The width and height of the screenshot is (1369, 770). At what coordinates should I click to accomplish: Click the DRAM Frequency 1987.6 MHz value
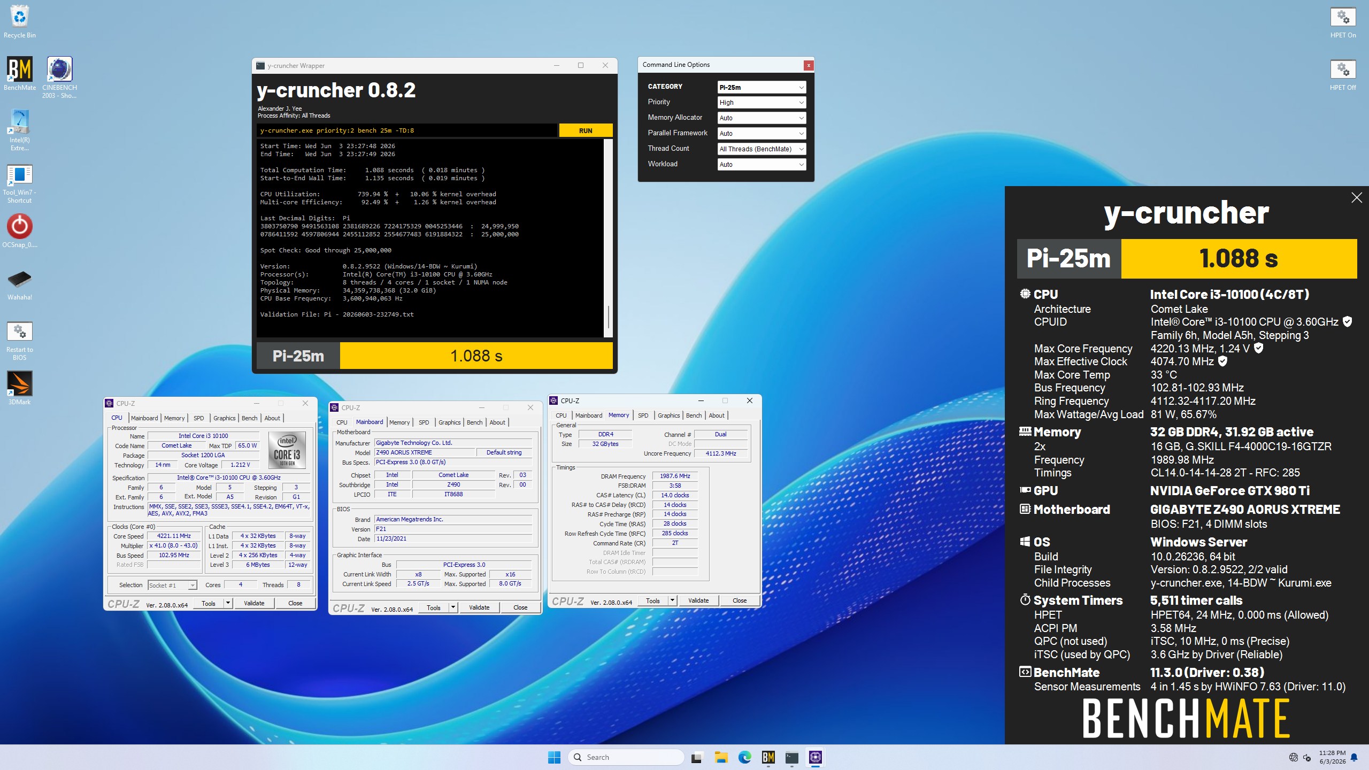[675, 476]
